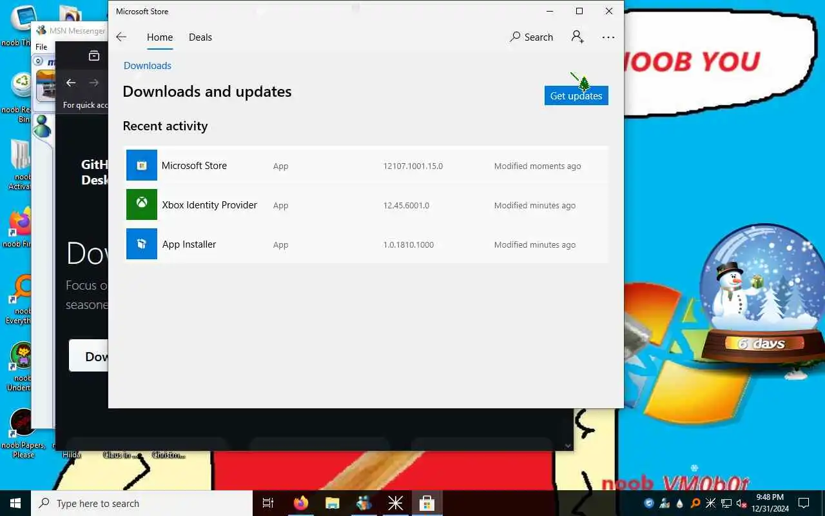Click version 12.45.6001.0 text
The image size is (825, 516).
[406, 206]
